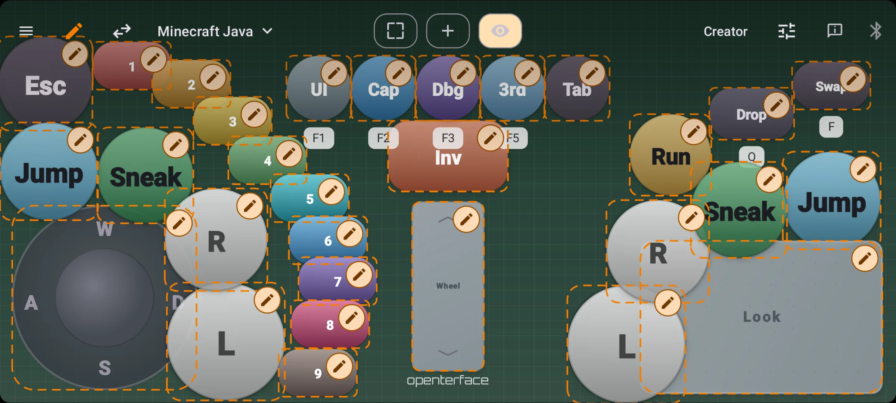Add a new control with plus button

[x=448, y=31]
